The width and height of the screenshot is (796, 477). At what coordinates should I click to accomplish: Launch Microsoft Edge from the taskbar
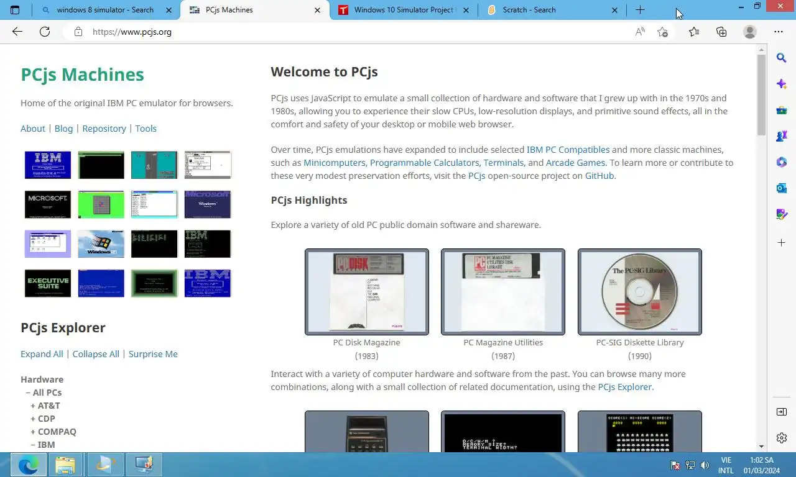point(28,465)
